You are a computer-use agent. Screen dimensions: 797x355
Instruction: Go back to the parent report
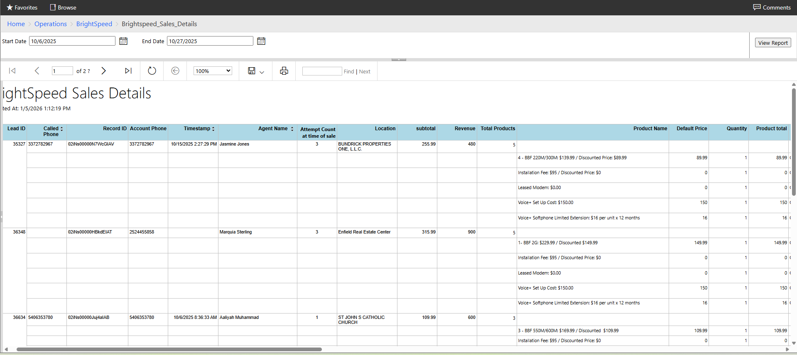point(175,71)
